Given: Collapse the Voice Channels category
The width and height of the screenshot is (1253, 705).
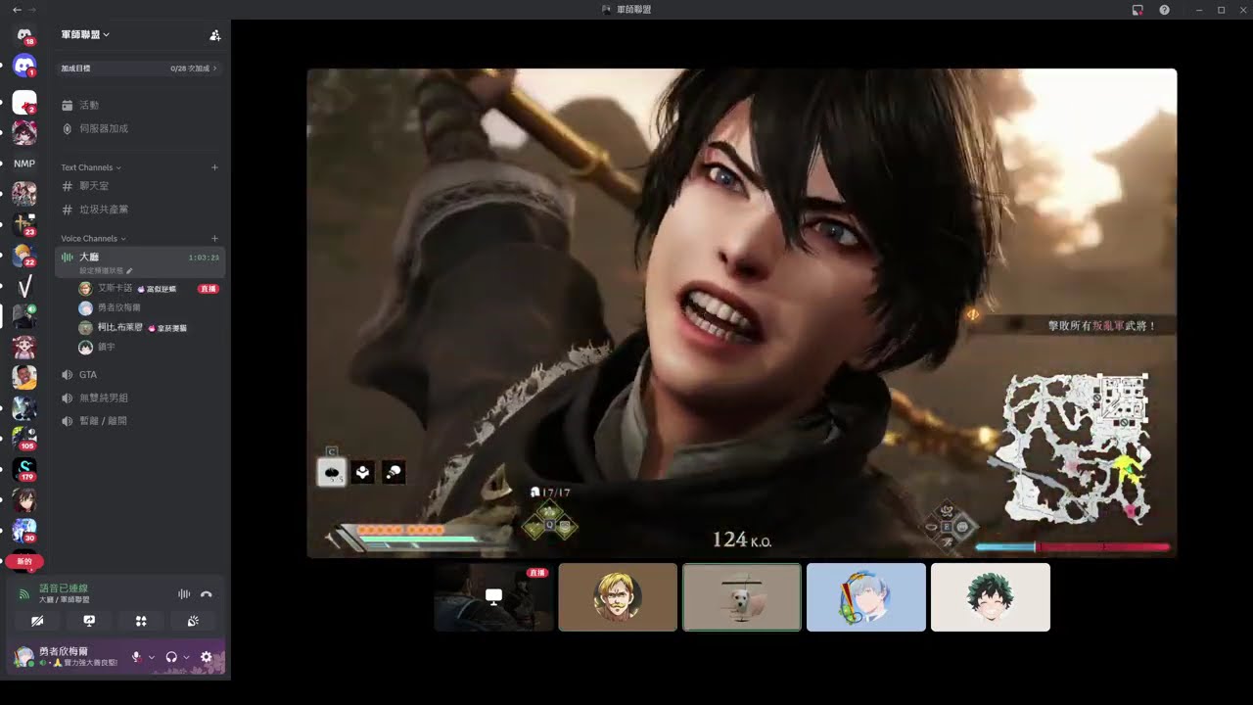Looking at the screenshot, I should tap(93, 238).
